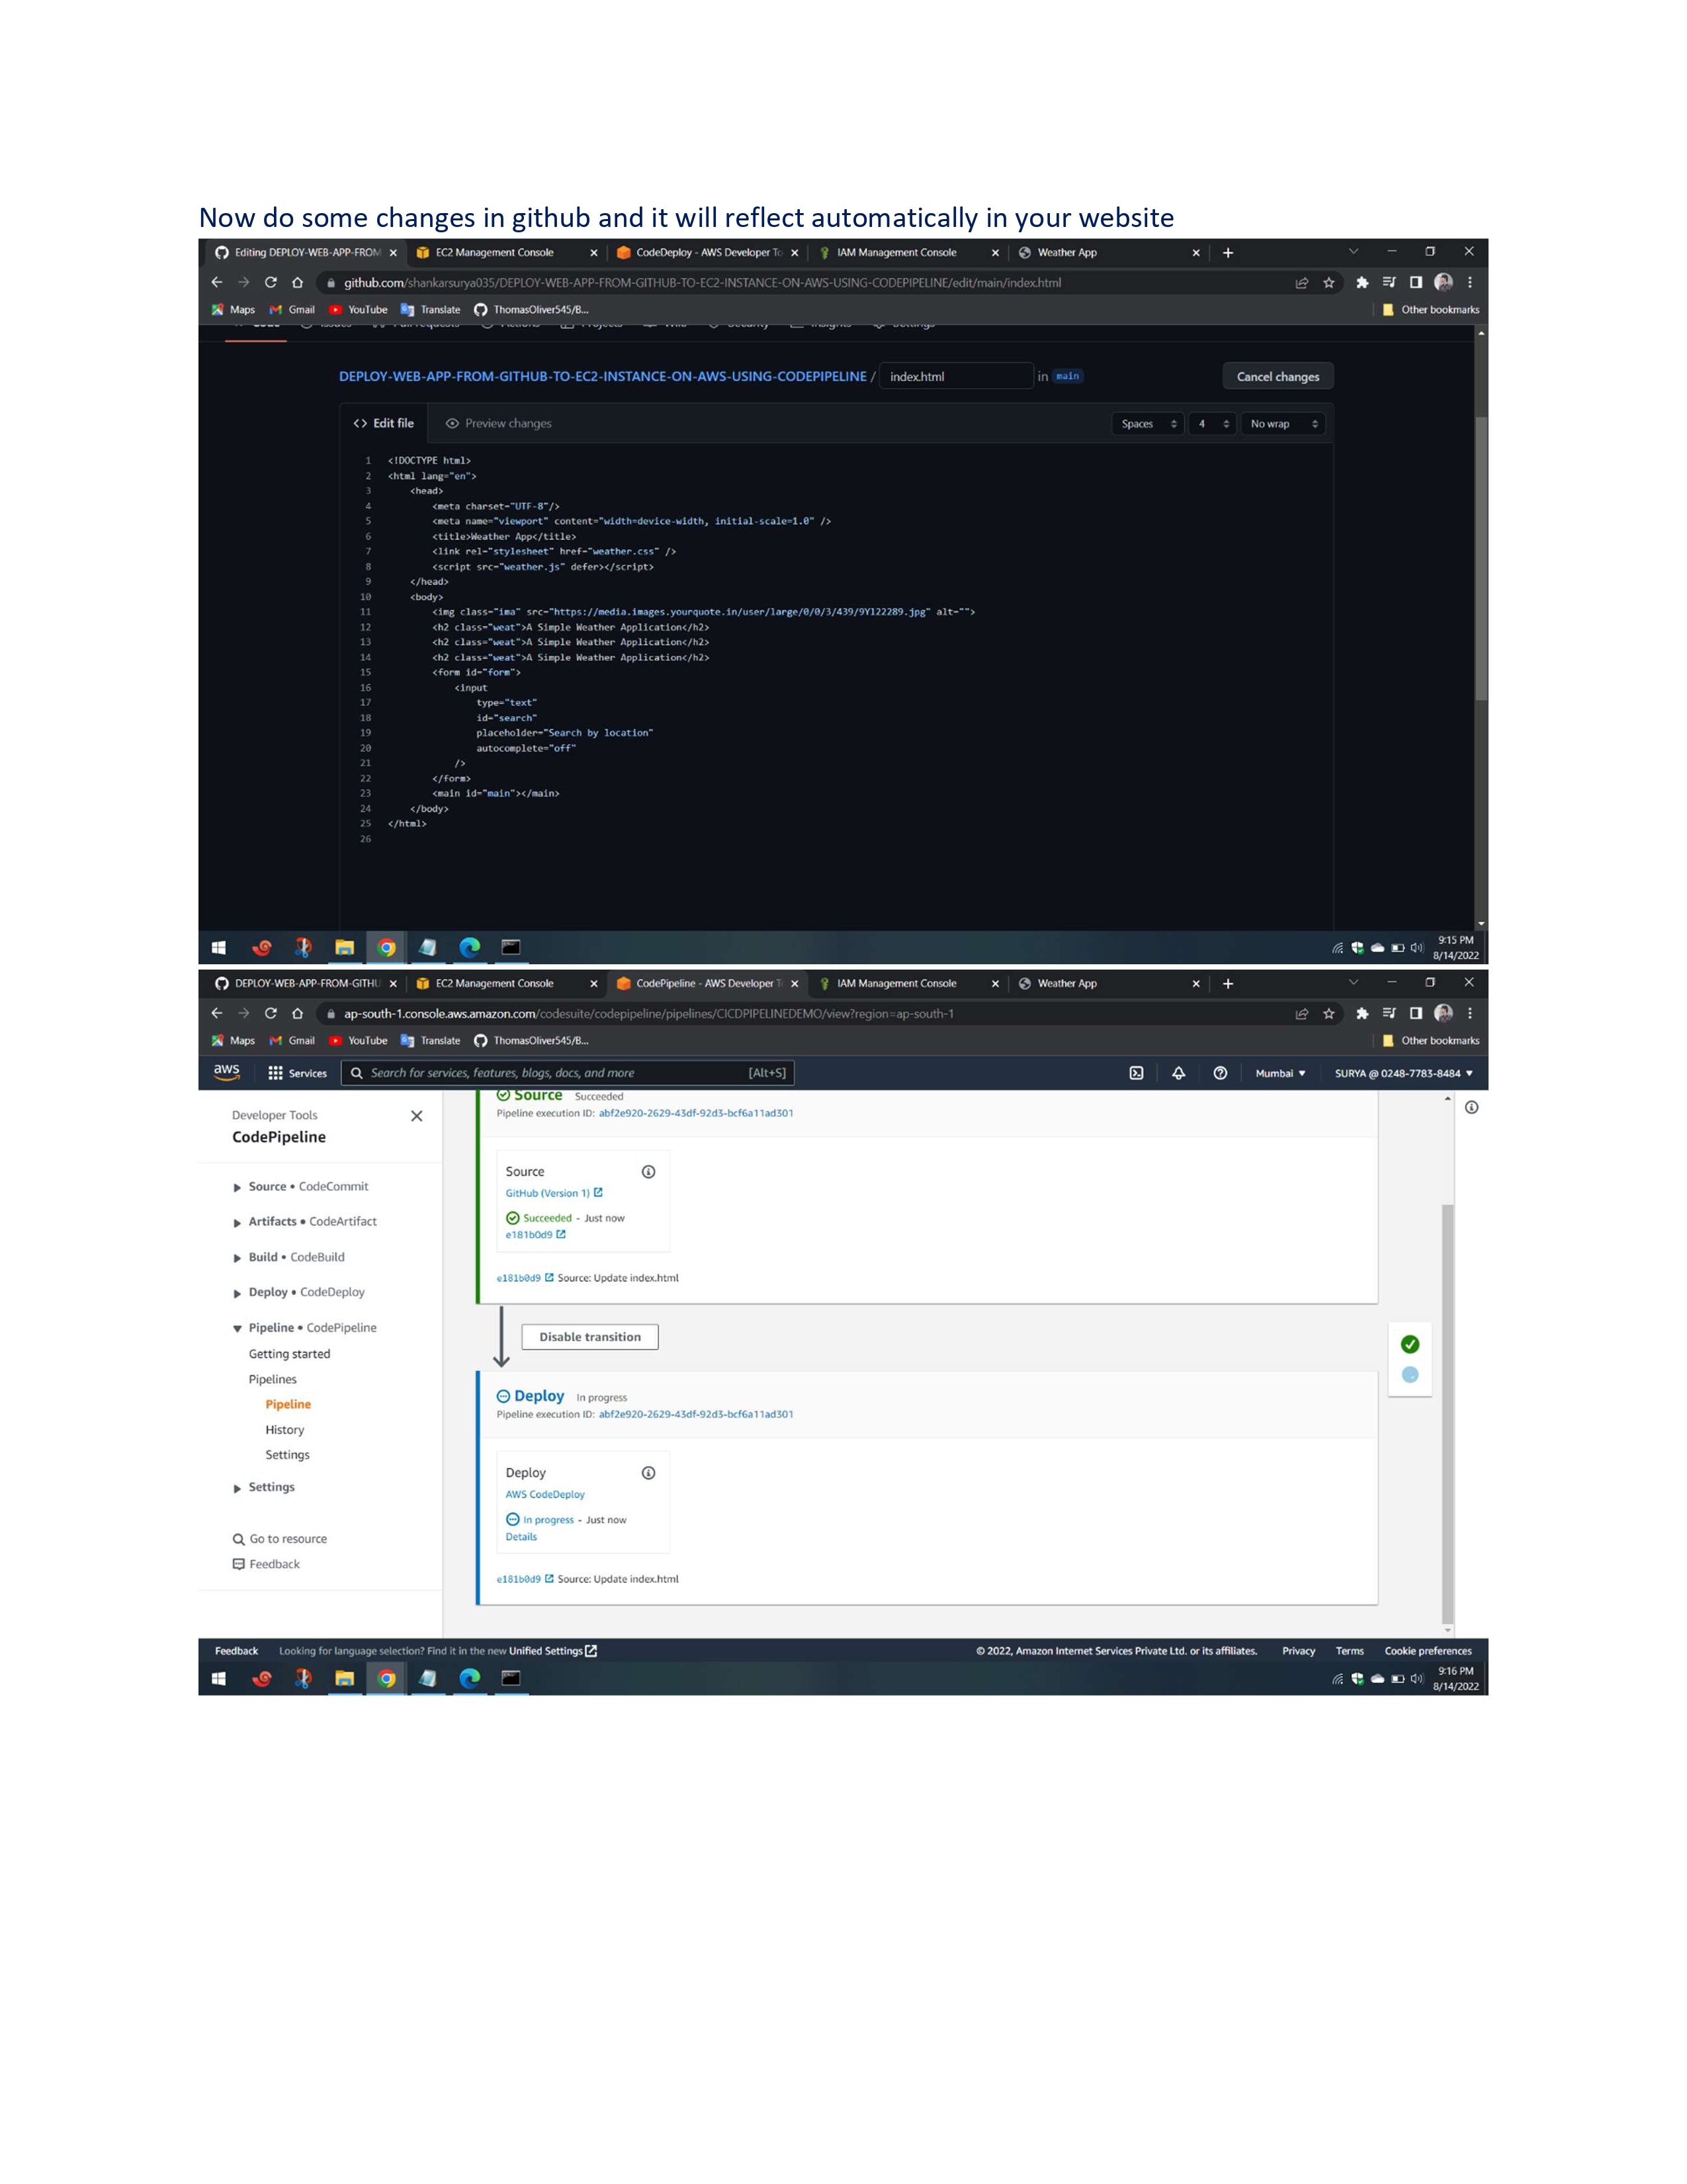Open AWS help question-mark icon
1687x2184 pixels.
(x=1219, y=1073)
